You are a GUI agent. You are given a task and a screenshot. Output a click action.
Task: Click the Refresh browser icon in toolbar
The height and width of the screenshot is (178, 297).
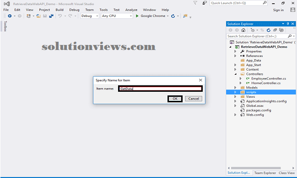pyautogui.click(x=173, y=16)
